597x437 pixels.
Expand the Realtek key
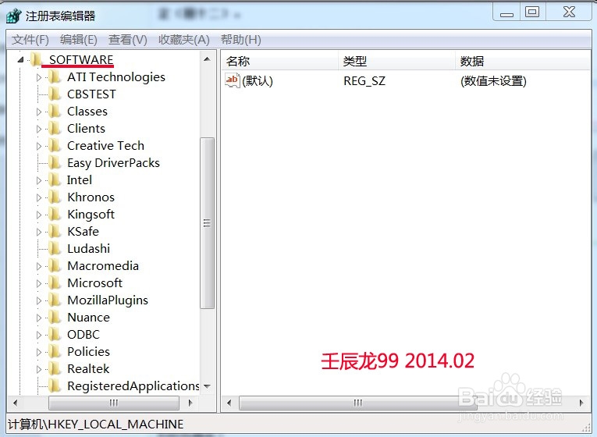pos(39,369)
